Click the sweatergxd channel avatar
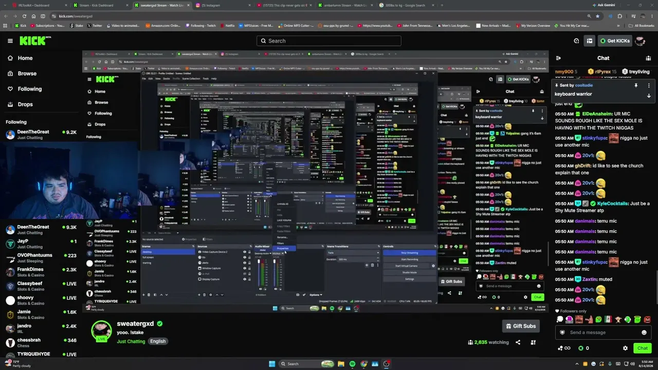This screenshot has width=658, height=370. tap(101, 331)
